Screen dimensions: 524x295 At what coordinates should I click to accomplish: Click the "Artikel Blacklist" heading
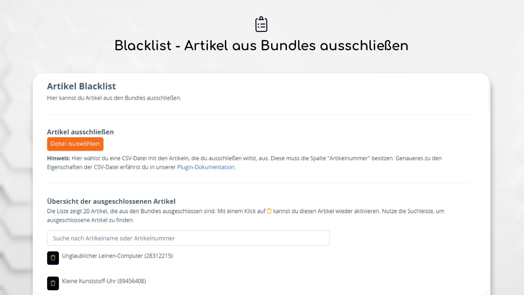tap(82, 86)
